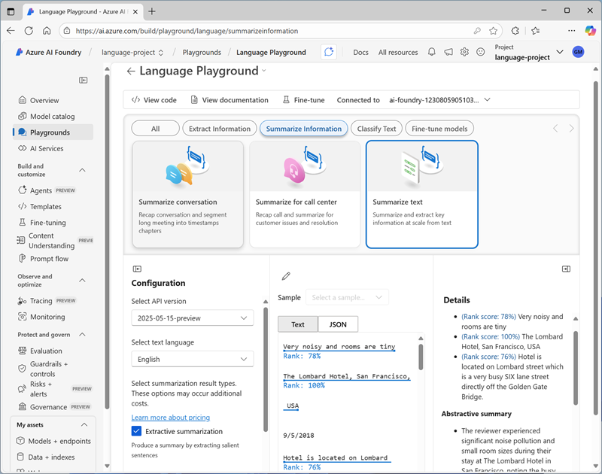Collapse the Details panel
Image resolution: width=602 pixels, height=474 pixels.
click(566, 269)
